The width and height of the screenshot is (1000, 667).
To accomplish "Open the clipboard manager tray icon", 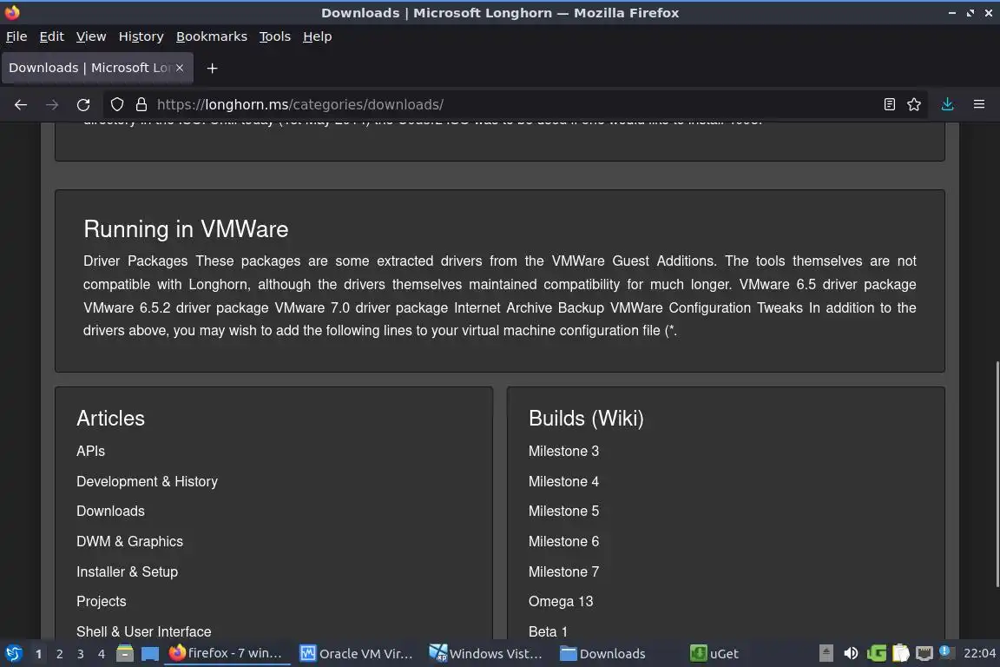I will click(x=900, y=653).
